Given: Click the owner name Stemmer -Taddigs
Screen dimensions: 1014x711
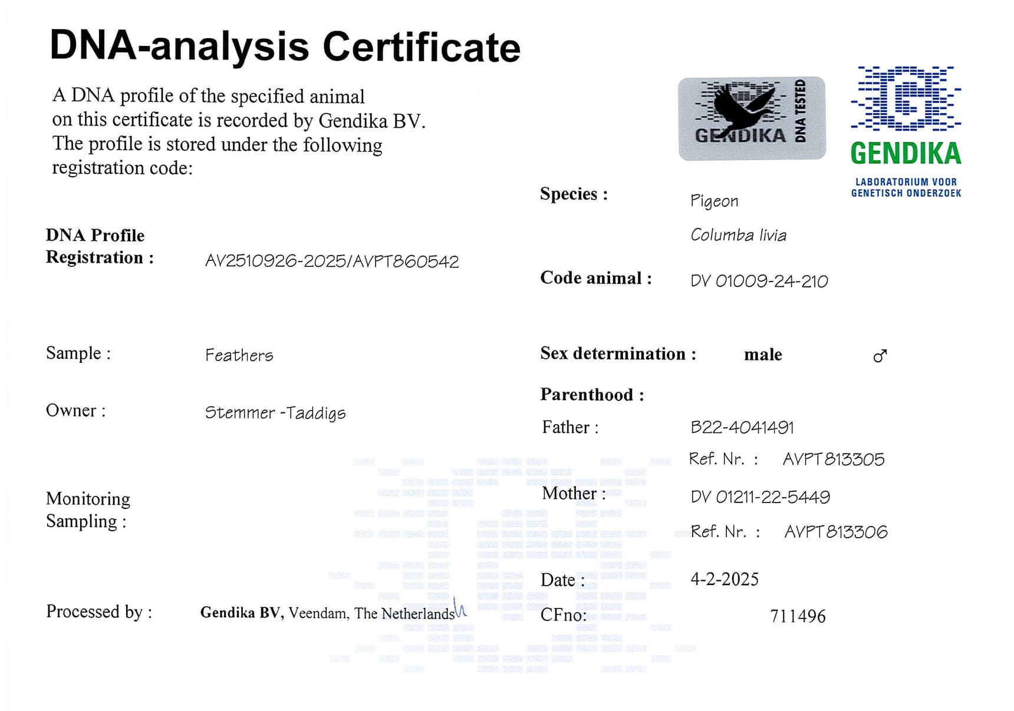Looking at the screenshot, I should [275, 412].
